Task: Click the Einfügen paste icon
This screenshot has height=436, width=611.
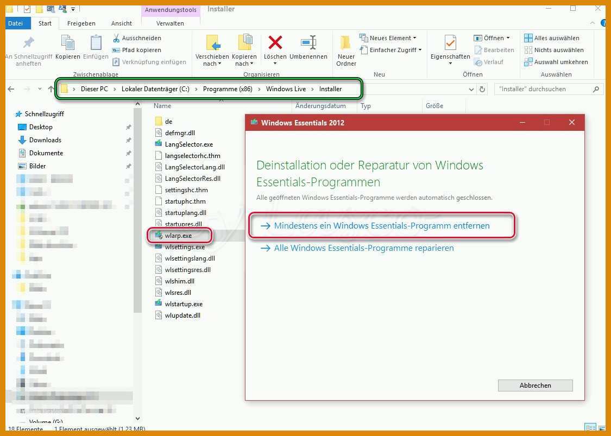Action: point(96,43)
